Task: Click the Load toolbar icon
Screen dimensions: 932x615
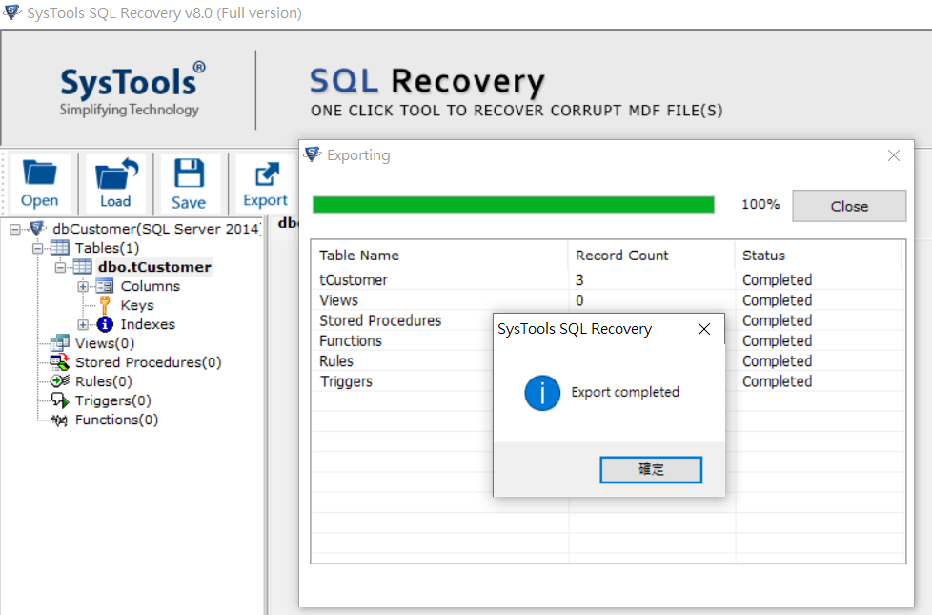Action: [115, 183]
